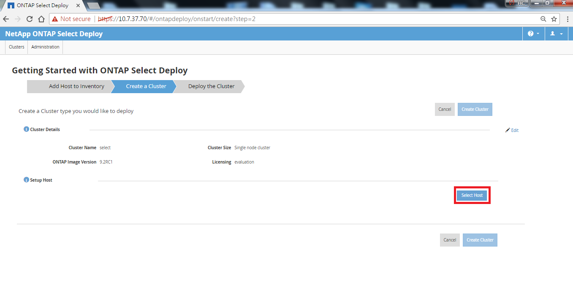Click the Select Host button
The width and height of the screenshot is (573, 306).
coord(472,196)
